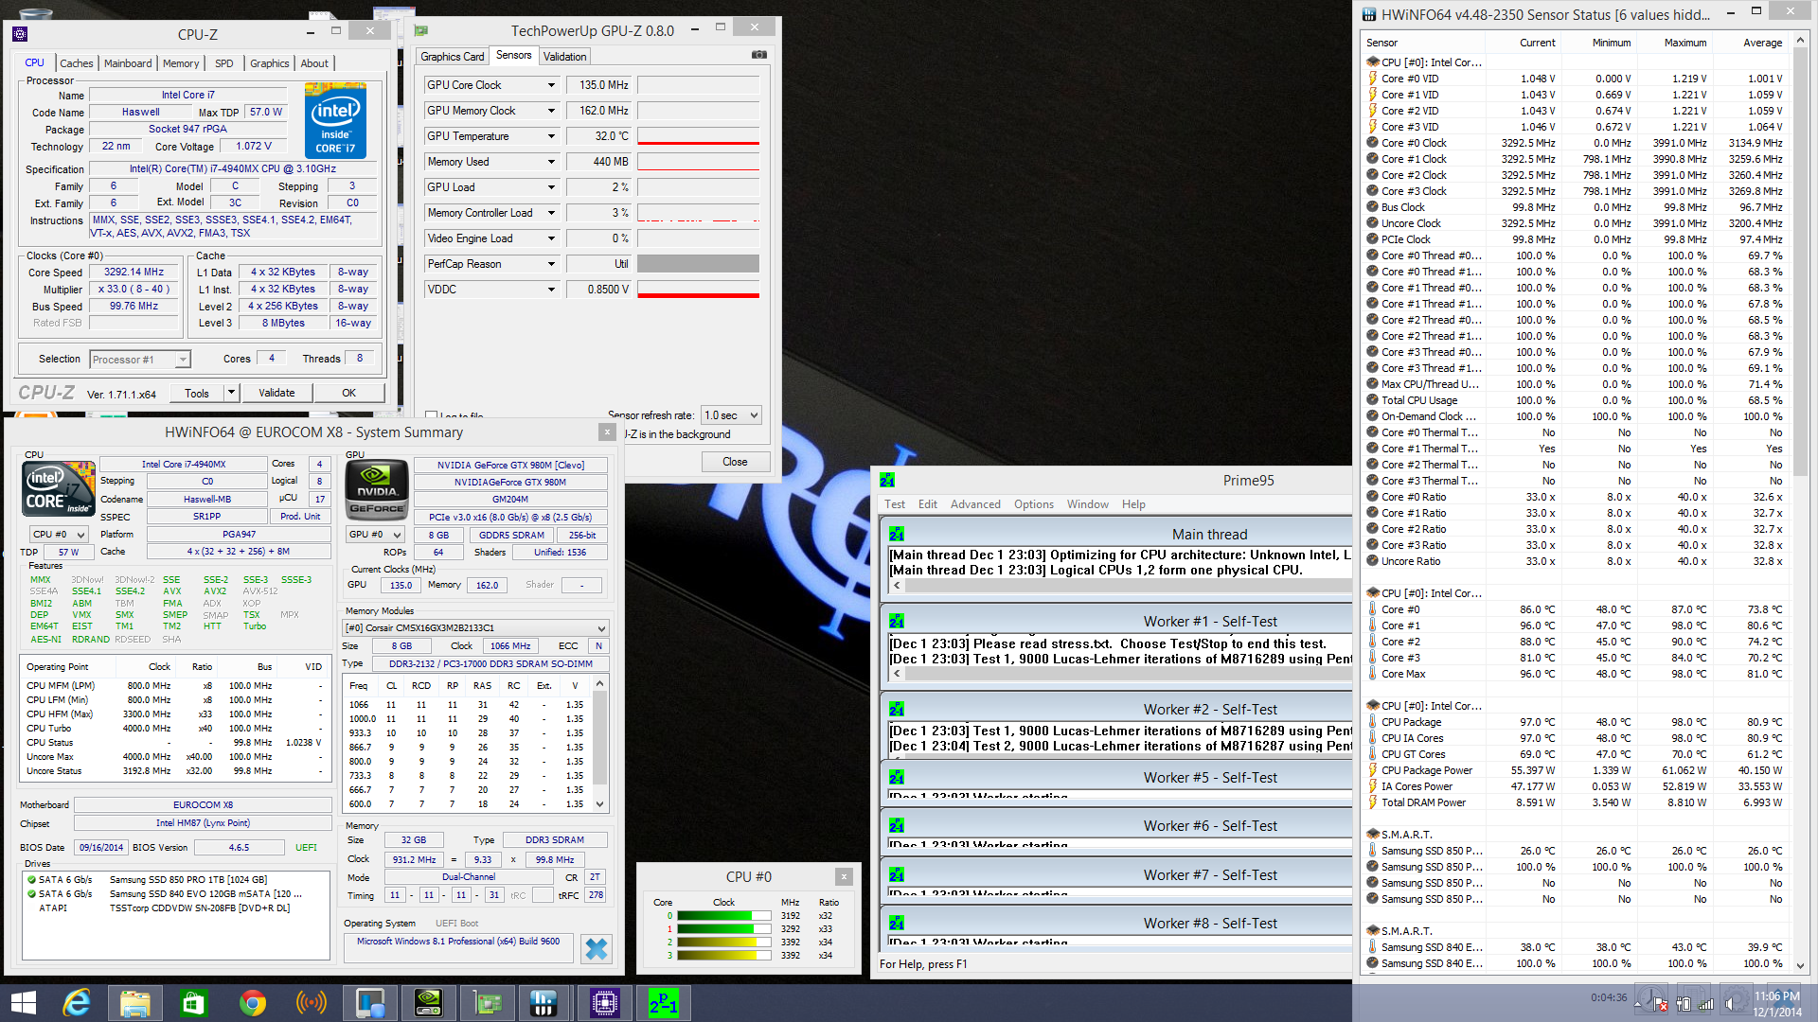Open the Windows Start button

coord(23,1002)
